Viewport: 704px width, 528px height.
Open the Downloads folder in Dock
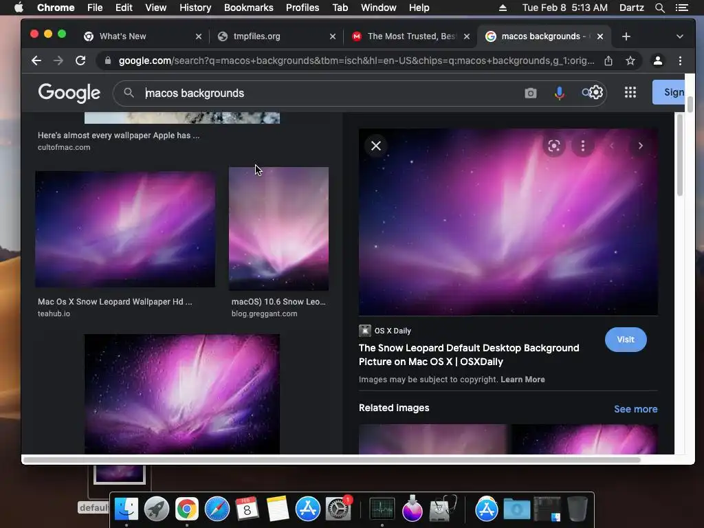tap(516, 509)
